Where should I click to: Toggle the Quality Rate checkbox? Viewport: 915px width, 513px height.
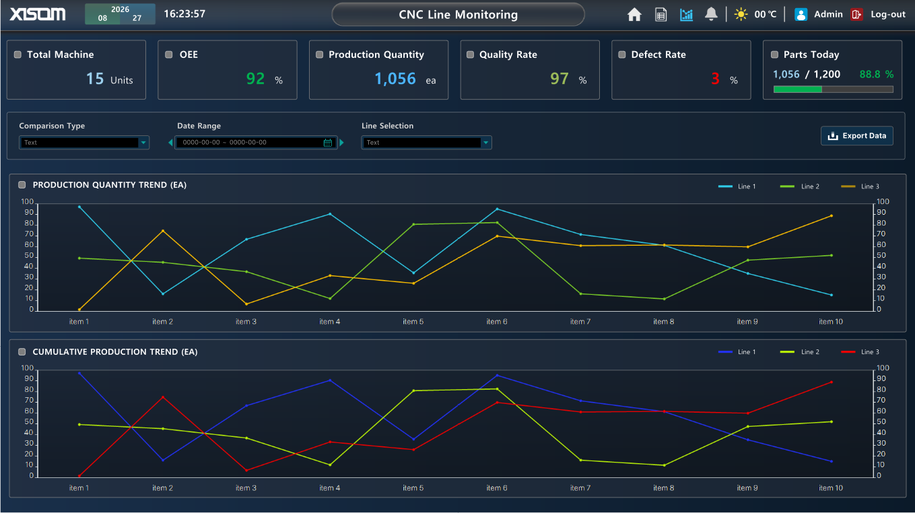pyautogui.click(x=471, y=55)
